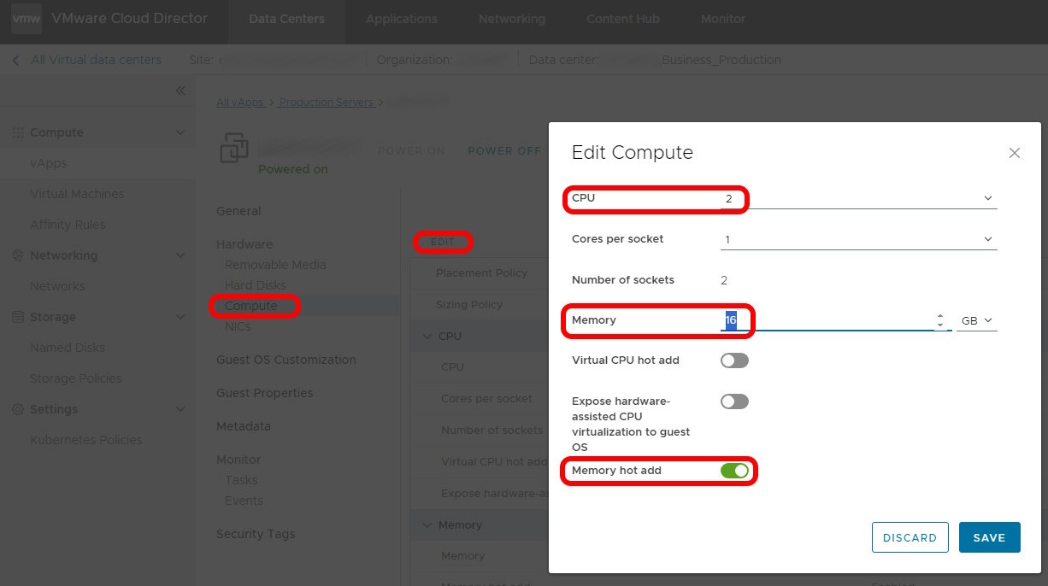Click the Storage icon in sidebar
Screen dimensions: 1048x586
click(x=17, y=317)
